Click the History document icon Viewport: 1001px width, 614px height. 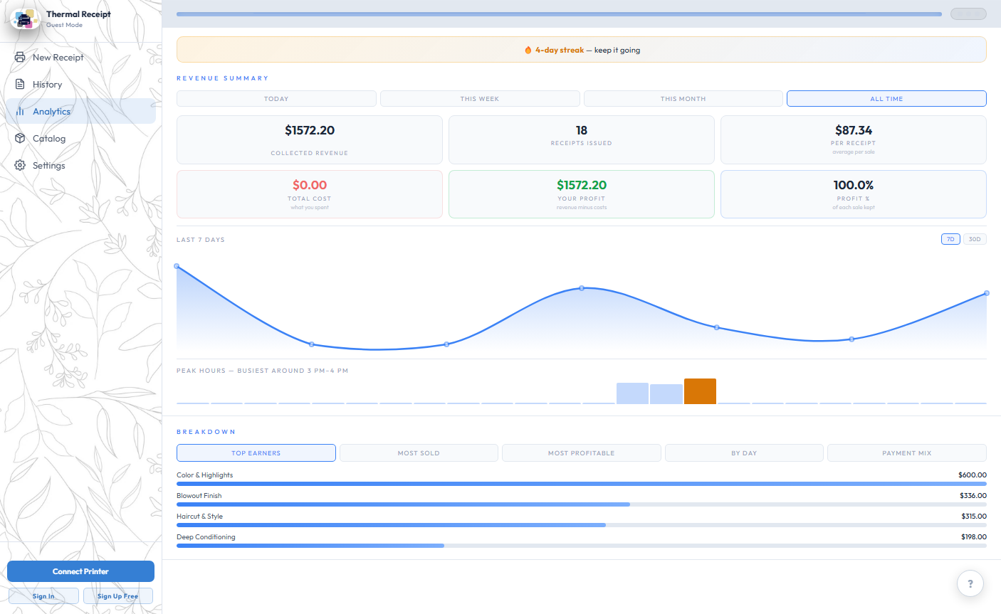pyautogui.click(x=20, y=84)
